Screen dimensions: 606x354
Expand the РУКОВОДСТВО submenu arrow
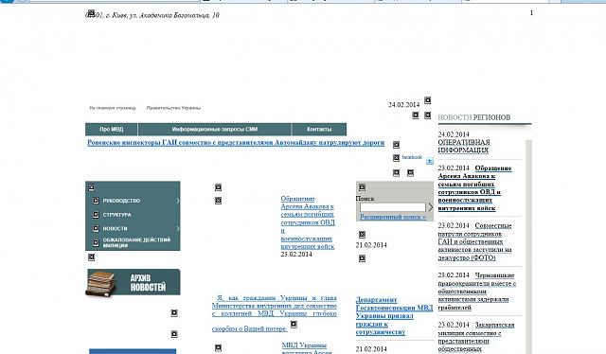[x=178, y=201]
